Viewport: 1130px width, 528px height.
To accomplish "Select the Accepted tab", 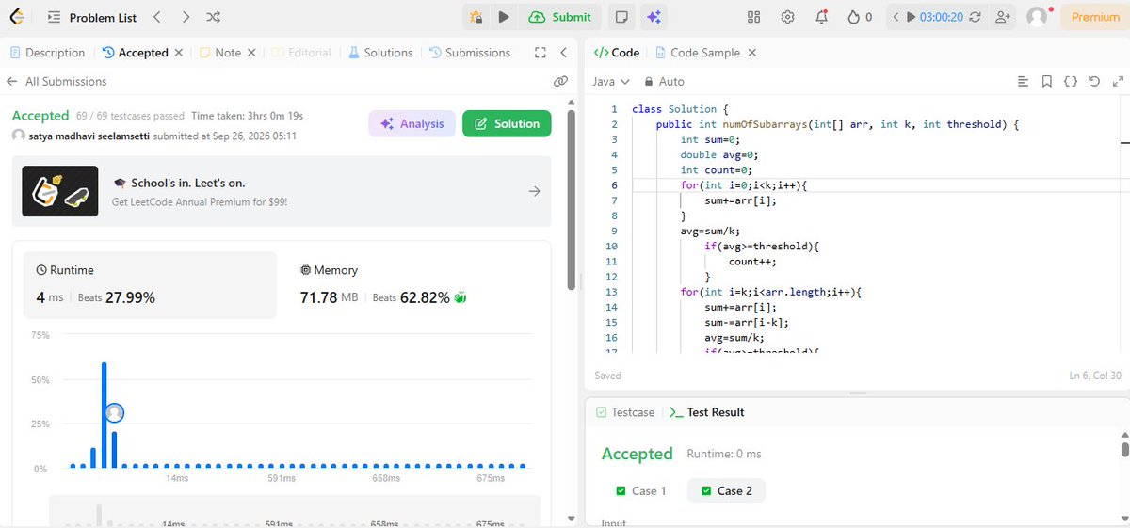I will [136, 53].
